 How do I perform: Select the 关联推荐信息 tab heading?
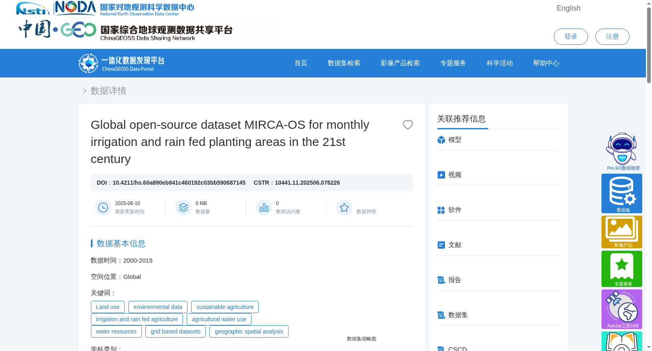(x=462, y=119)
